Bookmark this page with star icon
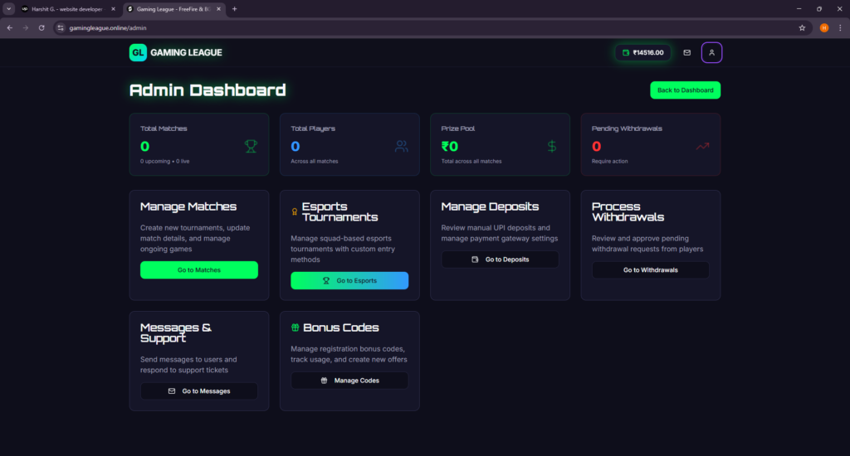Viewport: 850px width, 456px height. coord(802,27)
